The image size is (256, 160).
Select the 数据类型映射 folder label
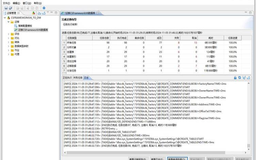(x=21, y=46)
